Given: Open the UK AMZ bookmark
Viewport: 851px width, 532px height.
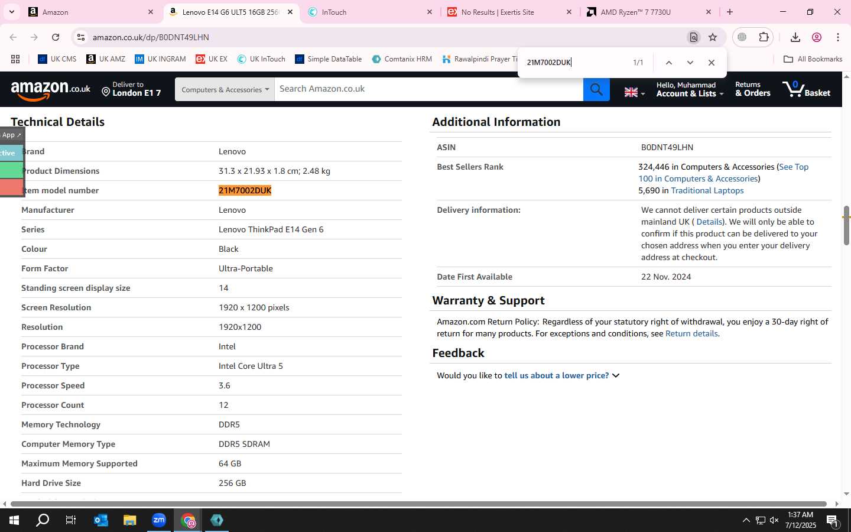Looking at the screenshot, I should point(106,59).
